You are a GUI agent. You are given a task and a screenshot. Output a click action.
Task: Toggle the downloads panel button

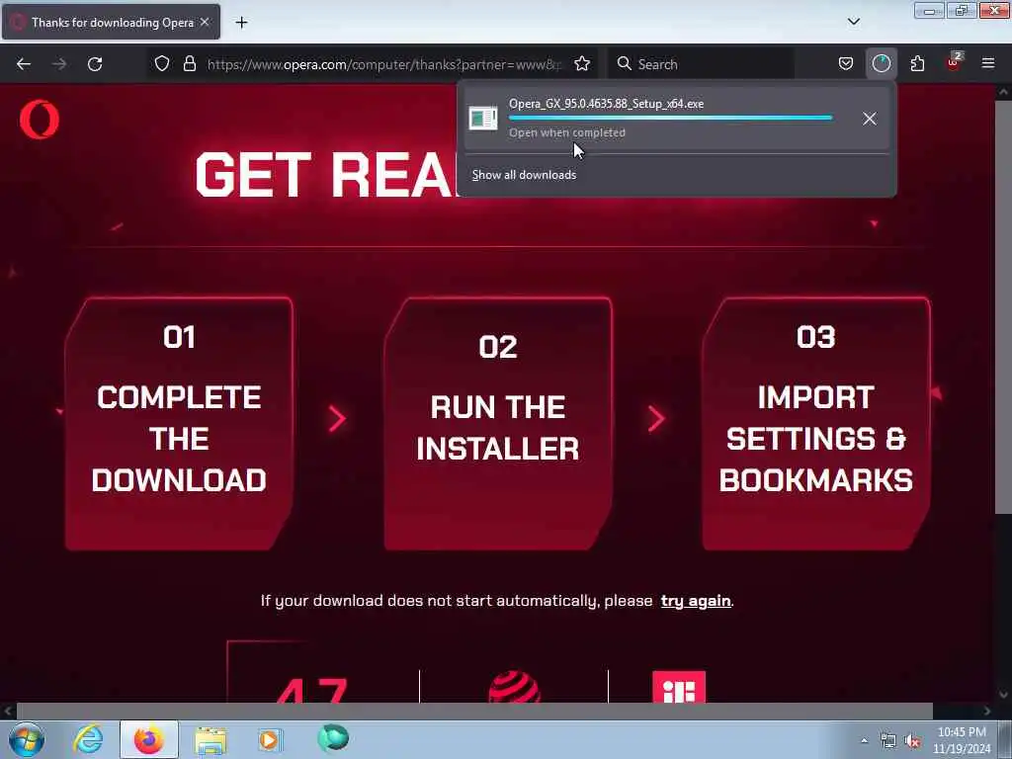881,64
